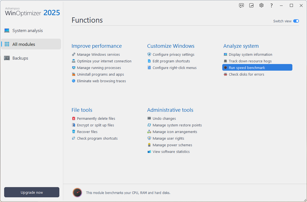The image size is (307, 202).
Task: Open the settings gear icon
Action: pos(261,6)
